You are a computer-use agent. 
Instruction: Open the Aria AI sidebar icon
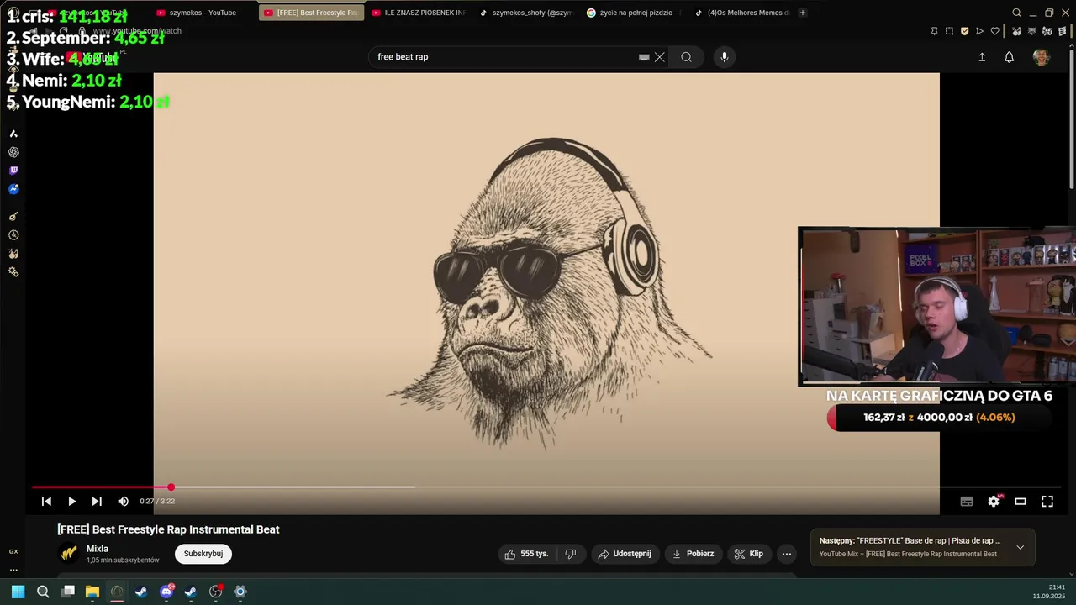pyautogui.click(x=13, y=134)
